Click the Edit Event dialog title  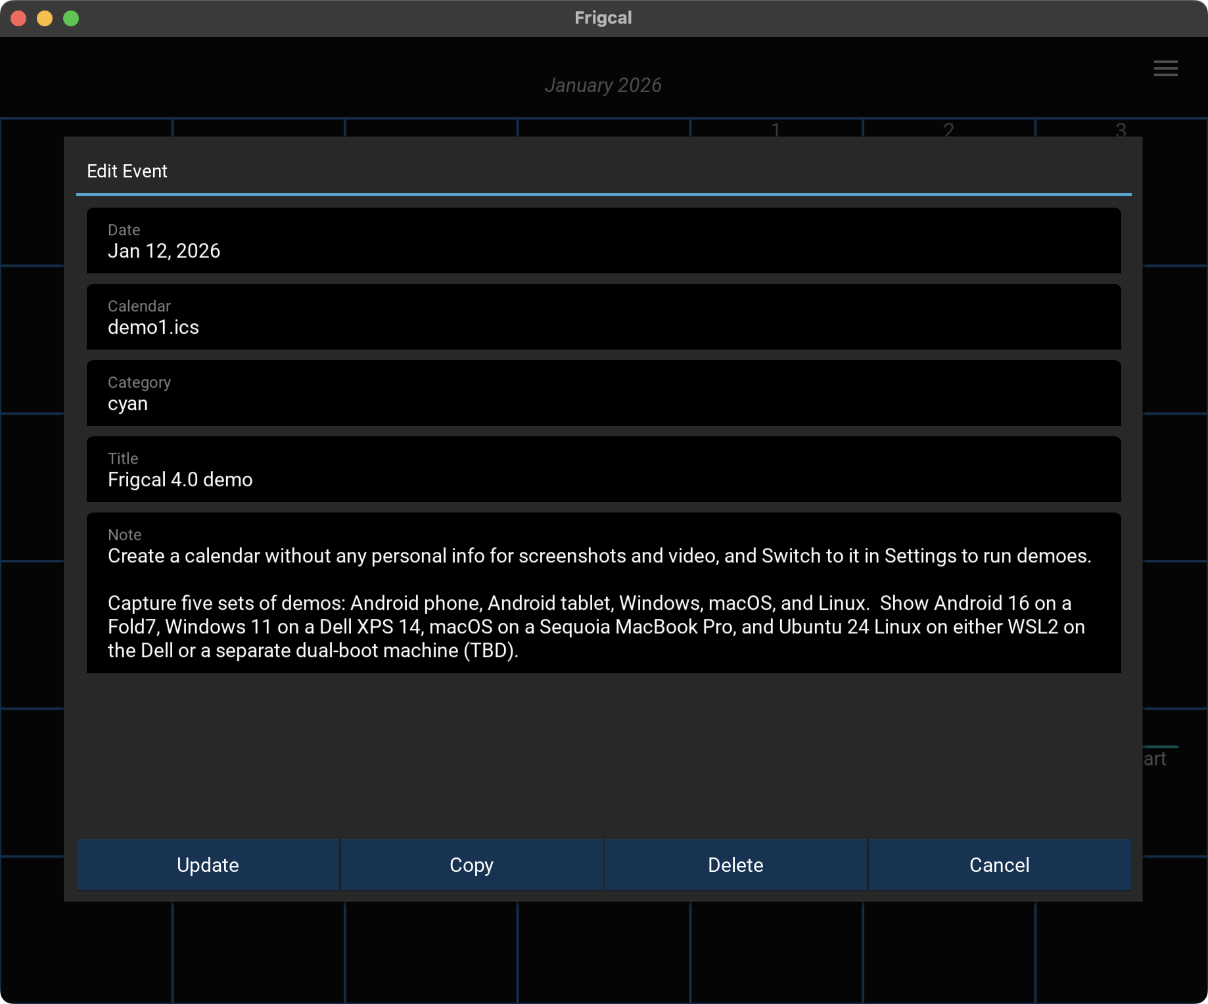(x=127, y=171)
